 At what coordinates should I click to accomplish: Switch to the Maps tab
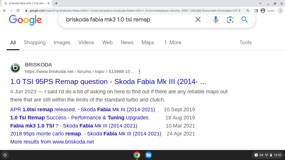click(148, 42)
